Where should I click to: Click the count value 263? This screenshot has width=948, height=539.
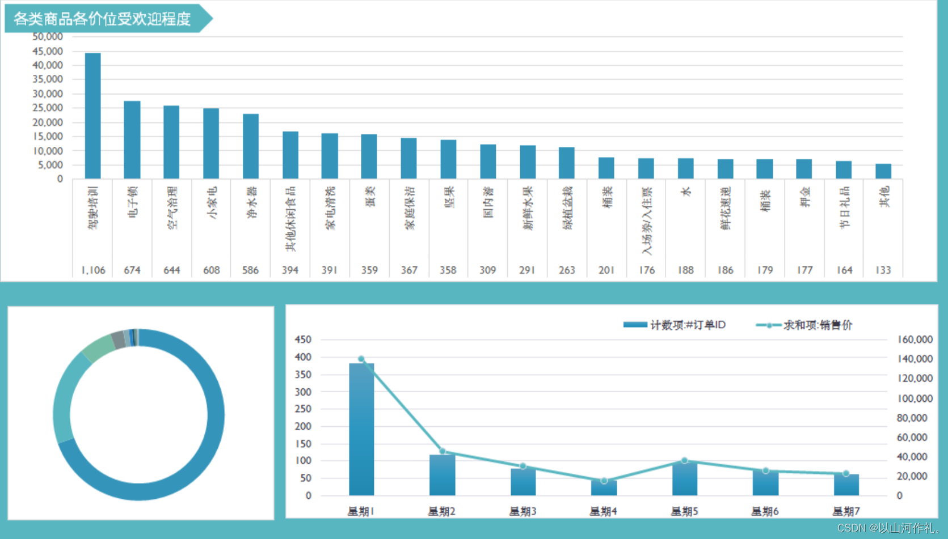(x=567, y=270)
